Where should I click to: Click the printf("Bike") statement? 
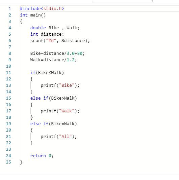[x=60, y=85]
